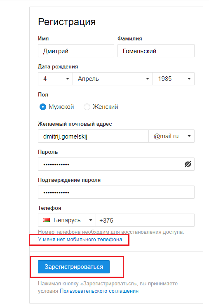Click the phone number field with +375
This screenshot has height=308, width=209.
coord(145,220)
